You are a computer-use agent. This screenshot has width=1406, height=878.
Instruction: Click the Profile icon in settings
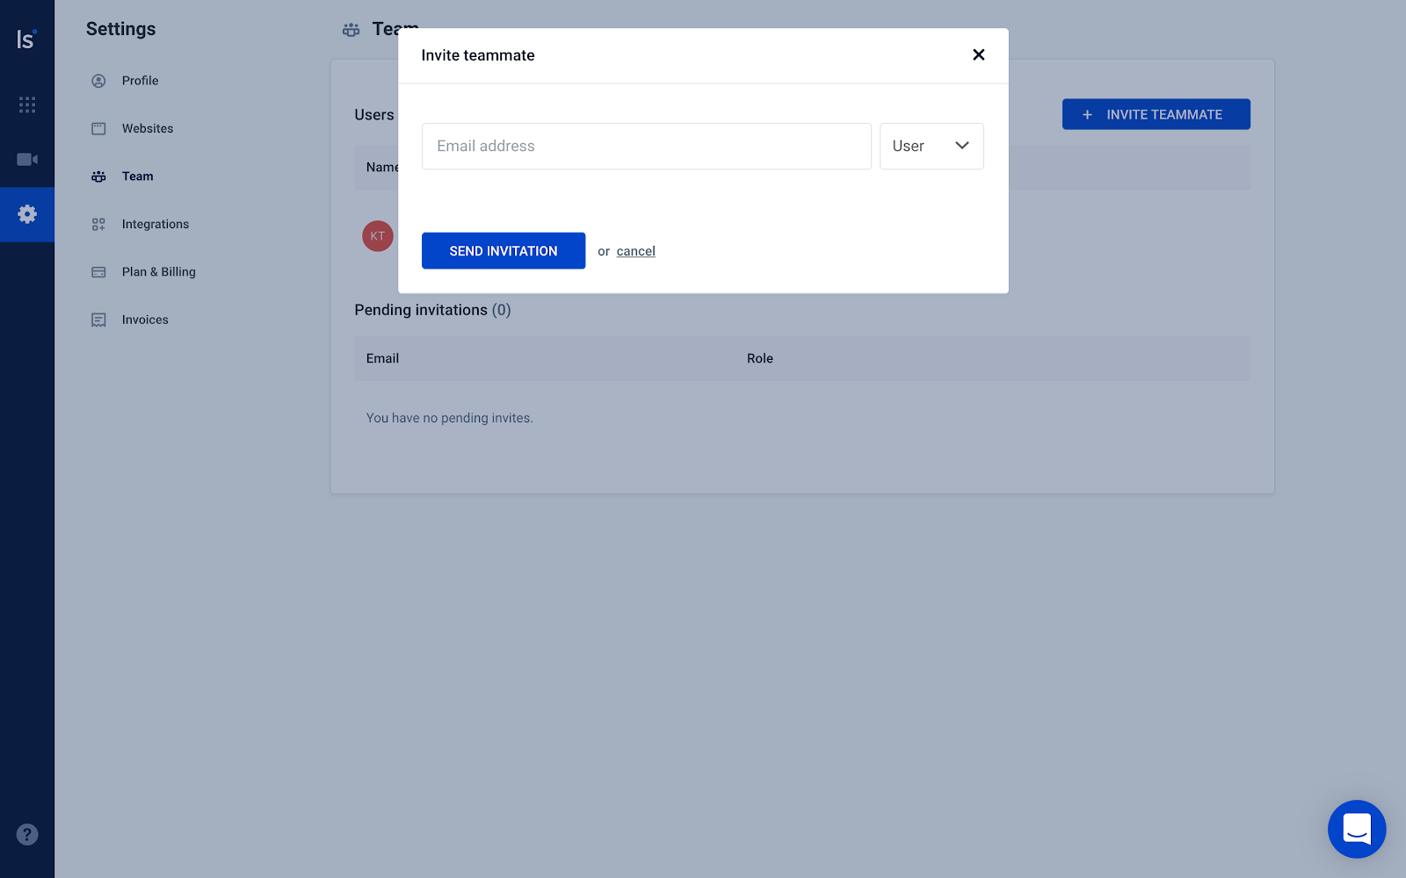point(98,81)
